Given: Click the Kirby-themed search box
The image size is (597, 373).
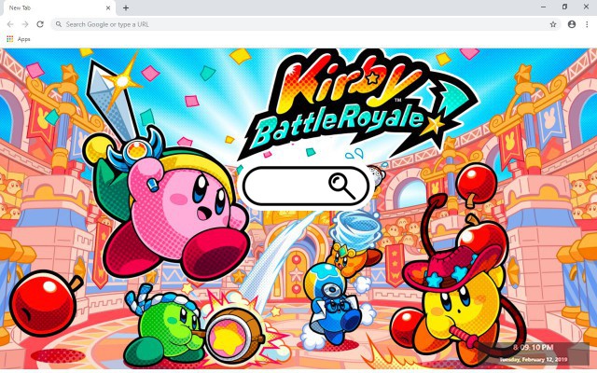Looking at the screenshot, I should tap(306, 186).
